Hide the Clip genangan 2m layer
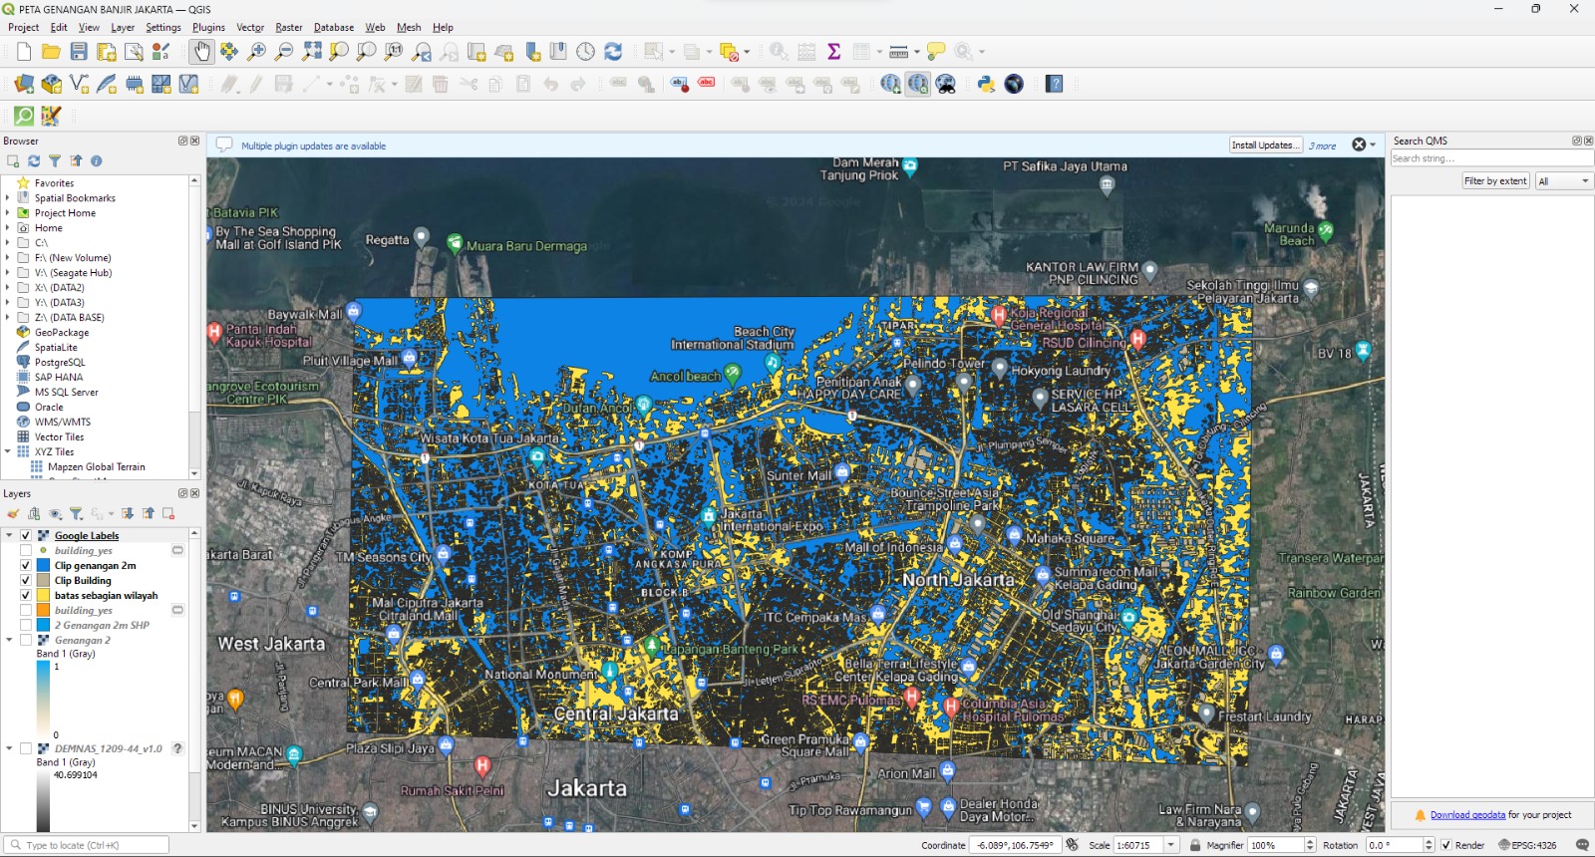This screenshot has height=857, width=1595. (x=26, y=566)
